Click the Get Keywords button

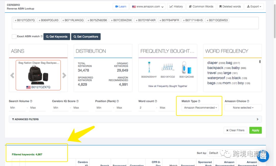tap(57, 37)
